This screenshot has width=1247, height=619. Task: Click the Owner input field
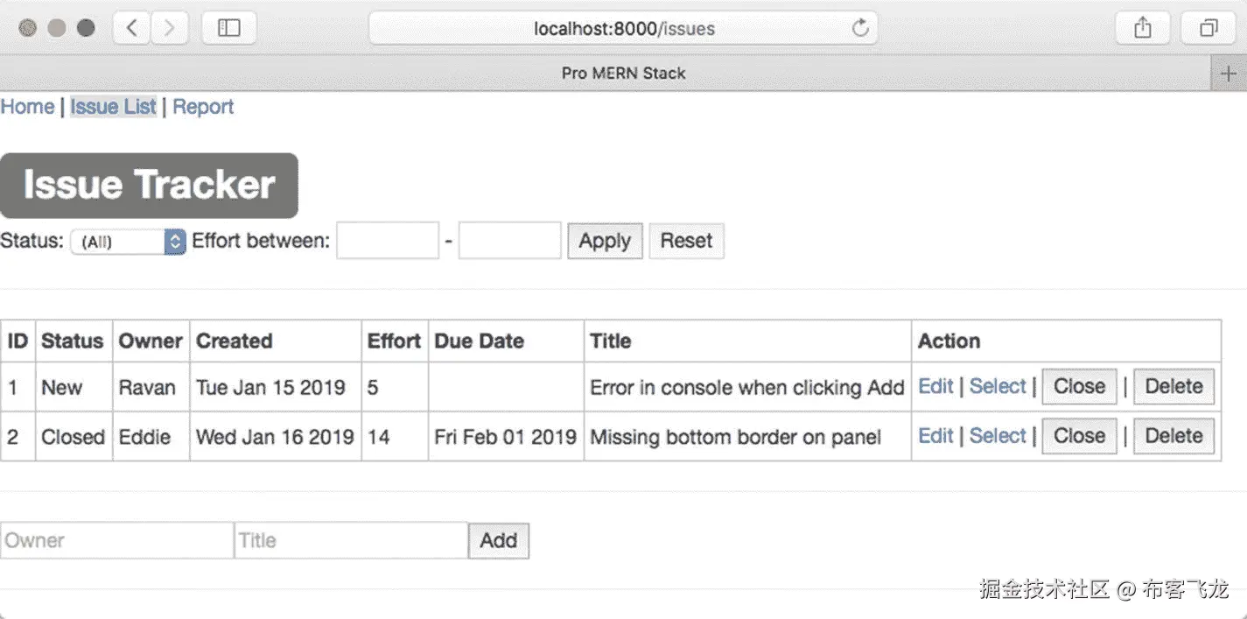point(116,540)
